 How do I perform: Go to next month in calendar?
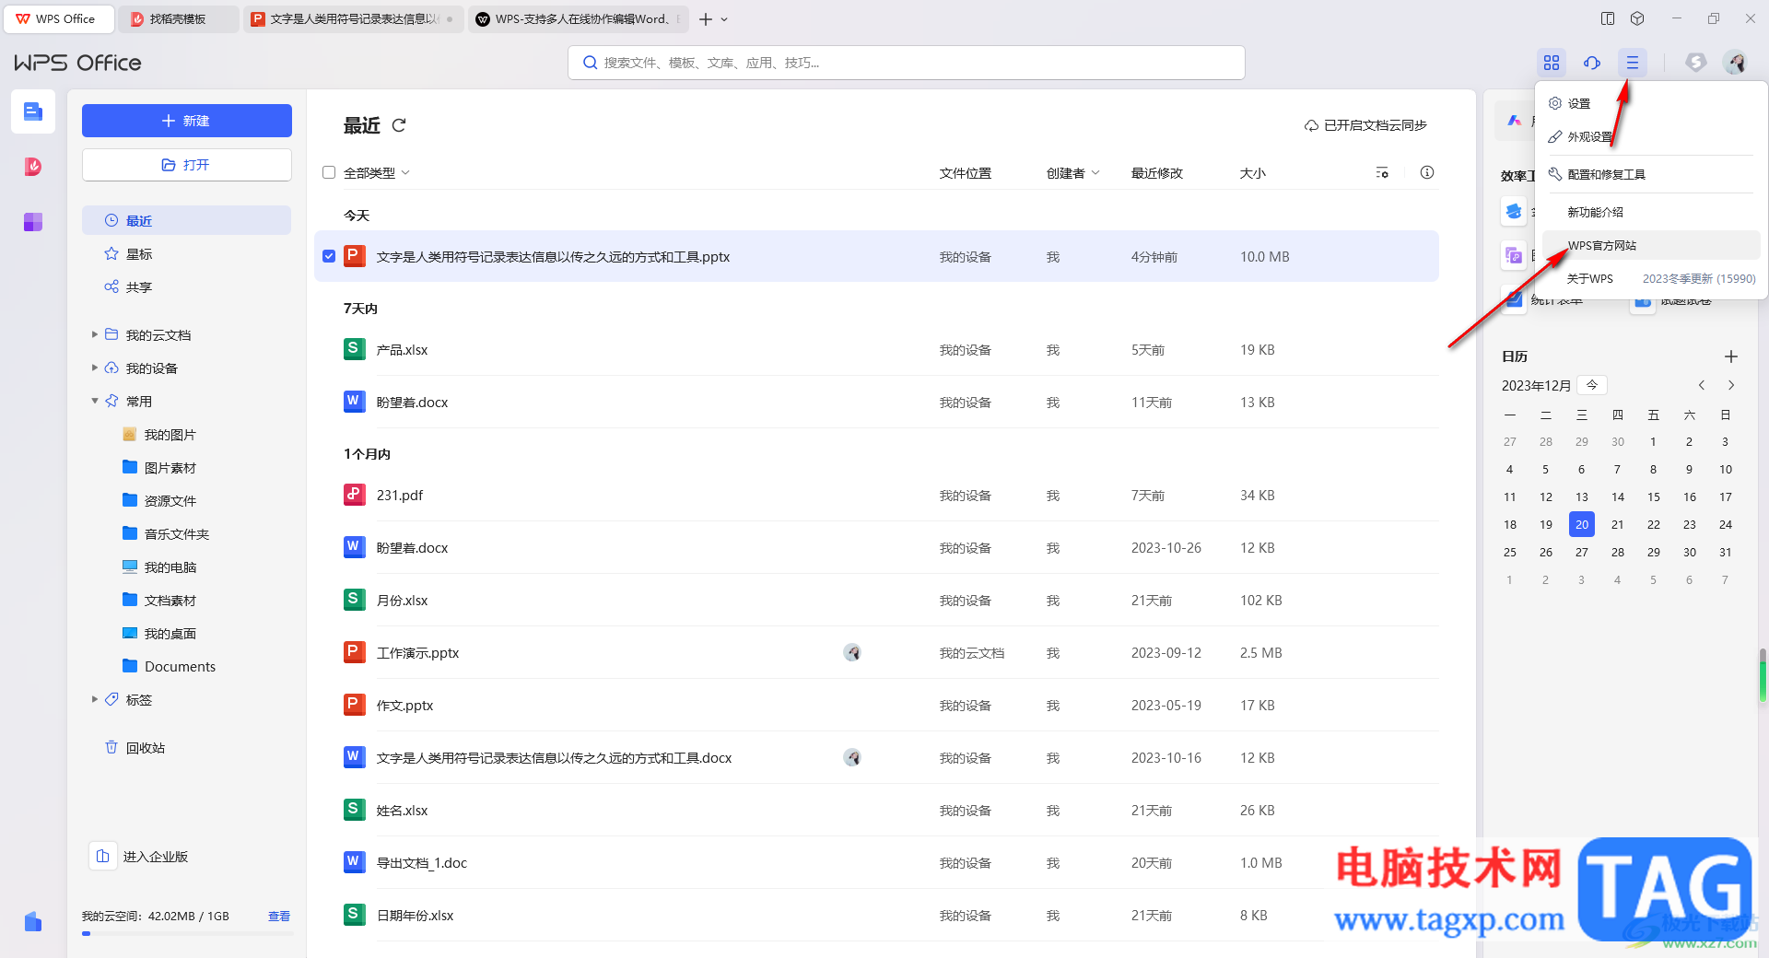[x=1731, y=385]
